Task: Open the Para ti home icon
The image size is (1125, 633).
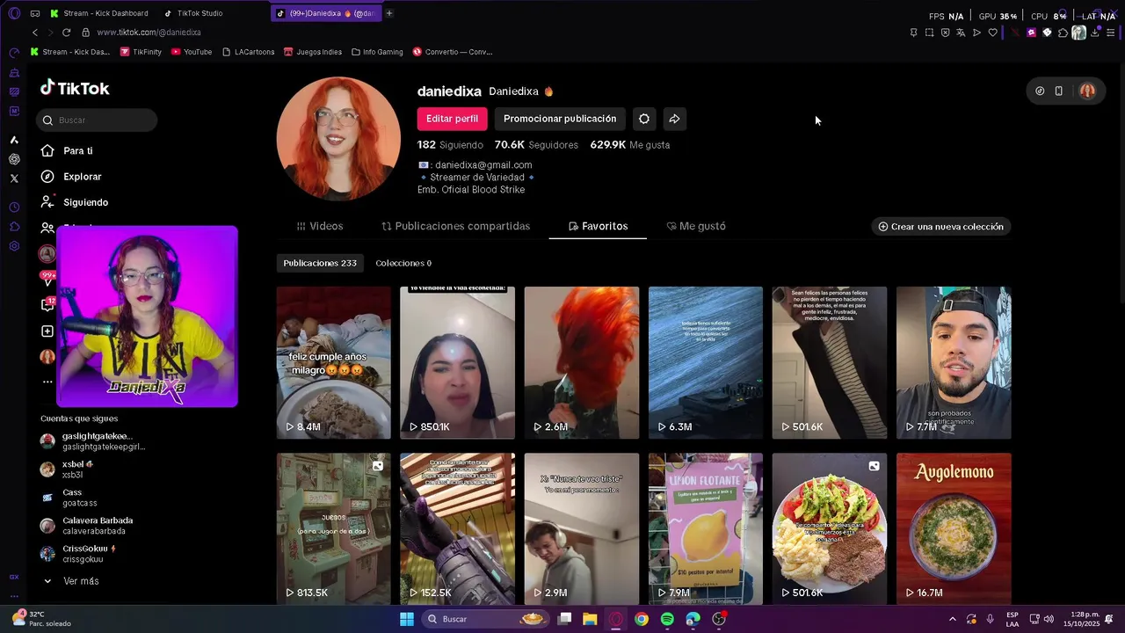Action: (x=47, y=151)
